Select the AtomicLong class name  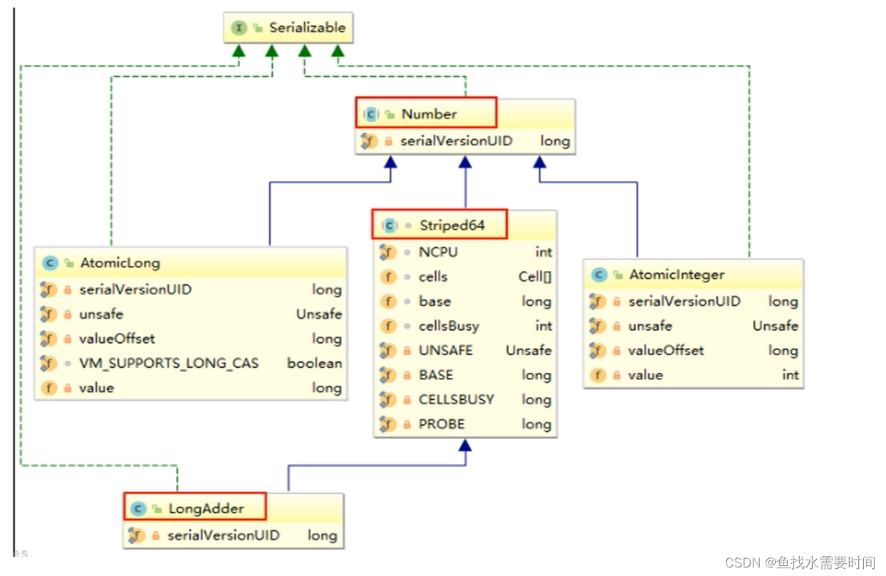(x=120, y=263)
